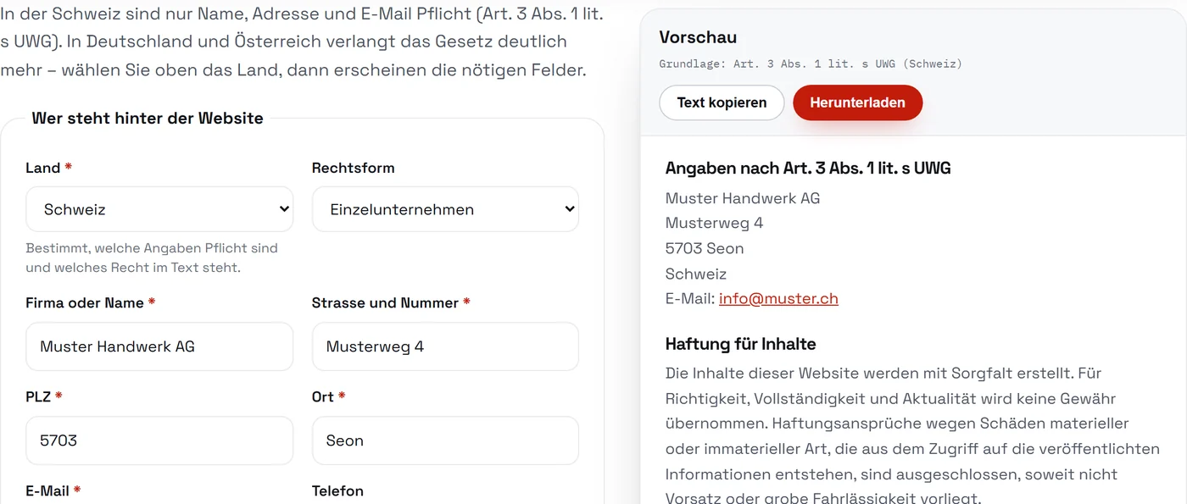Screen dimensions: 1187x504
Task: Click the Haftung für Inhalte heading
Action: click(x=741, y=344)
